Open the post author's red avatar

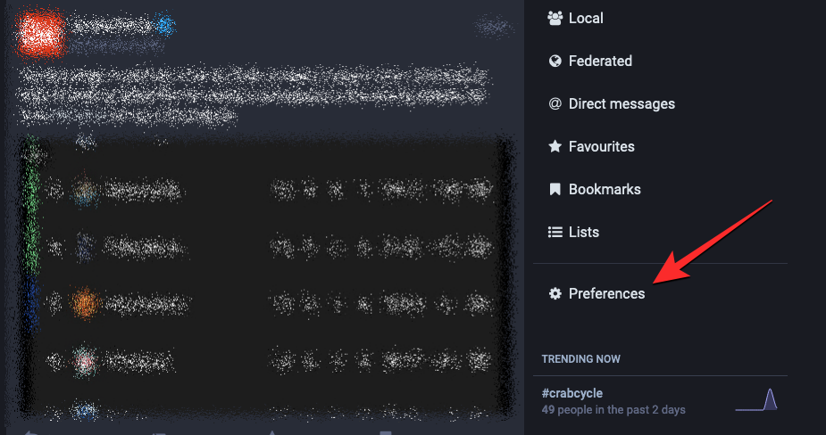click(40, 33)
